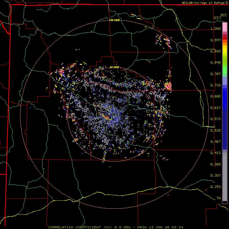Click the TH threshold label

tap(219, 198)
